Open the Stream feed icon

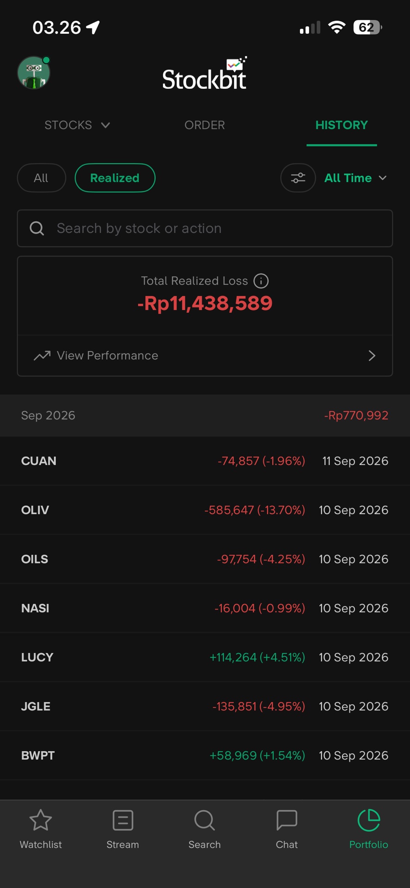(x=122, y=820)
